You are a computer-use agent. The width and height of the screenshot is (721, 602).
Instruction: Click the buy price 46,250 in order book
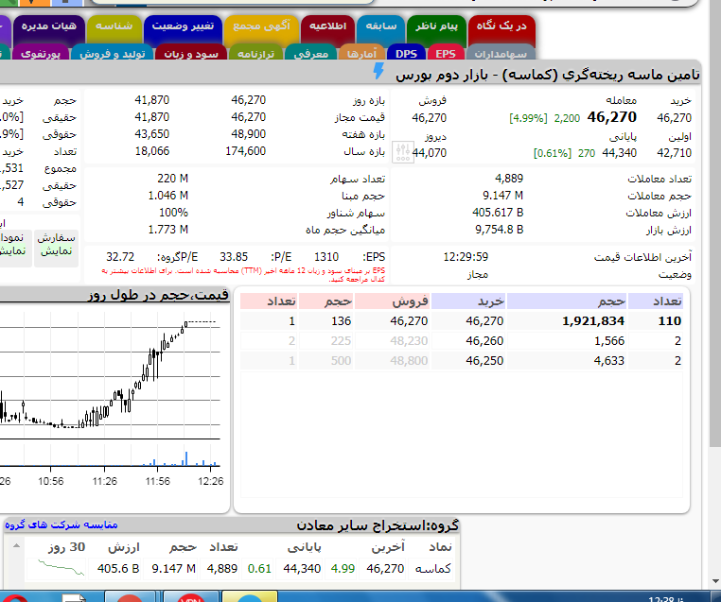pyautogui.click(x=484, y=360)
